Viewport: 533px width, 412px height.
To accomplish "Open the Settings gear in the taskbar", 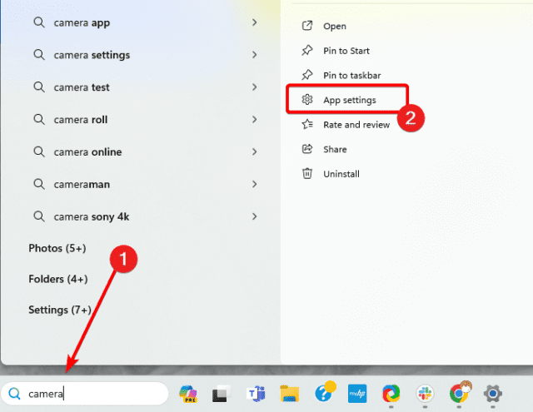I will pos(492,394).
